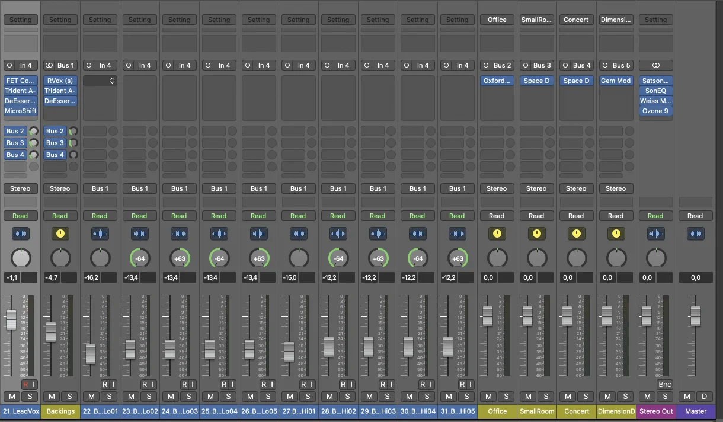The height and width of the screenshot is (422, 723).
Task: Open the Read automation menu on Backings
Action: (x=60, y=216)
